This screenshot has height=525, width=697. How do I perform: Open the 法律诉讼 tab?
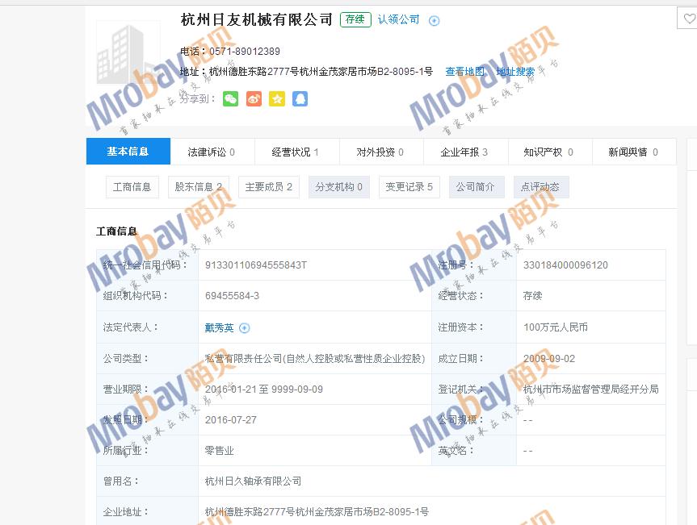click(212, 152)
